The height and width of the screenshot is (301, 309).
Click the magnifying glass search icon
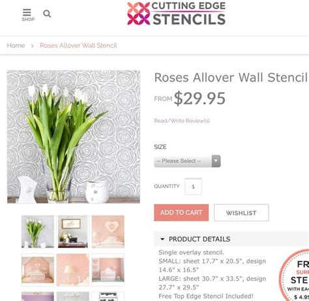[47, 14]
